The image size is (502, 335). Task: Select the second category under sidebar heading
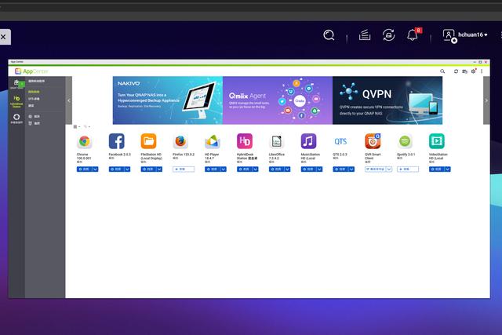[x=34, y=99]
